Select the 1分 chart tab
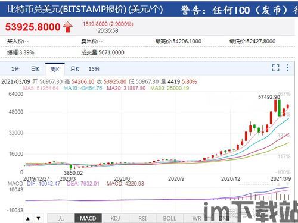This screenshot has height=223, width=298. [x=15, y=69]
